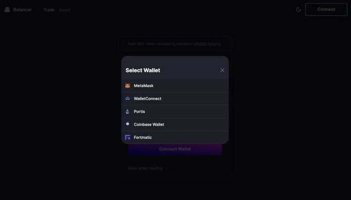Click the Earn BAL when swapping banner
Screen dimensions: 351x200
(x=175, y=44)
